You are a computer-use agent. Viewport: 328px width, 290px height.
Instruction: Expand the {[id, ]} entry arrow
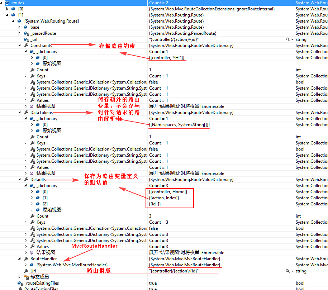tap(32, 204)
